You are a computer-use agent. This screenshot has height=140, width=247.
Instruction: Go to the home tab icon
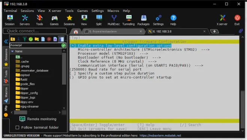coord(76,32)
